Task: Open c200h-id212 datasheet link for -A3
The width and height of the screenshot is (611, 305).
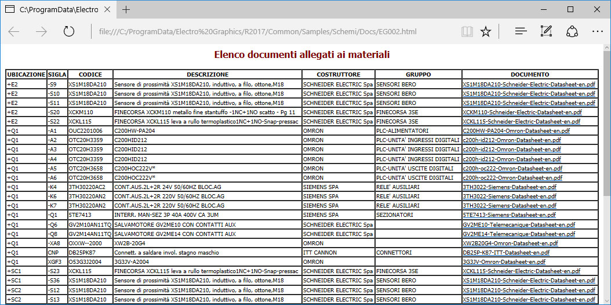Action: coord(512,150)
